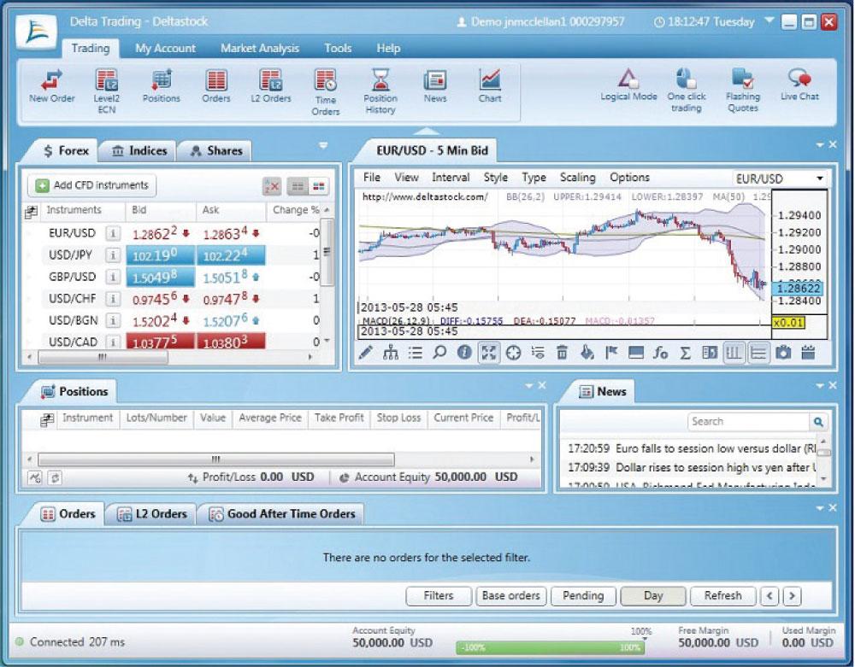Click the search magnifier in the News panel
Viewport: 855px width, 667px height.
point(818,421)
